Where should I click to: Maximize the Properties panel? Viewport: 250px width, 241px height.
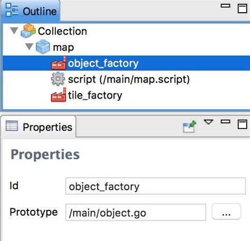[x=243, y=124]
